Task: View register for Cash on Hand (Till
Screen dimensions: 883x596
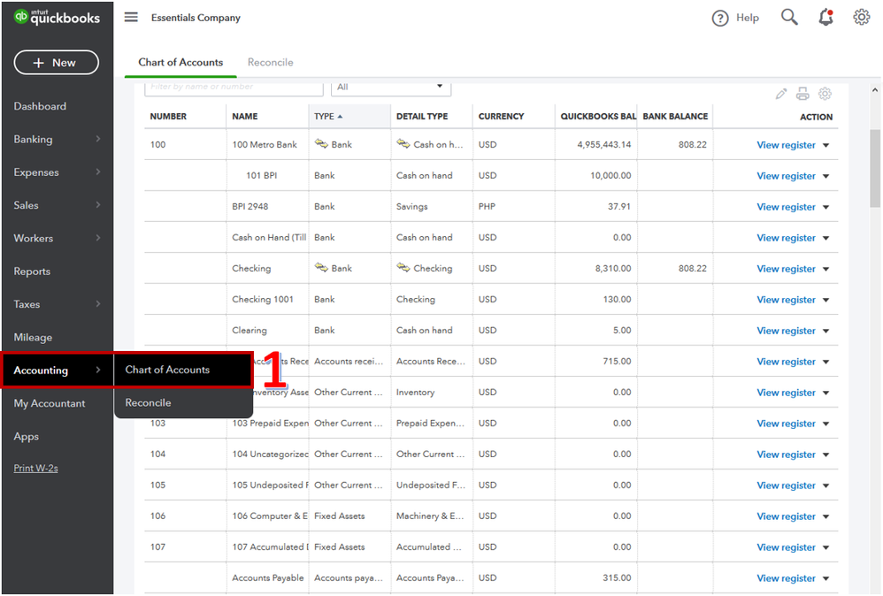Action: click(786, 238)
